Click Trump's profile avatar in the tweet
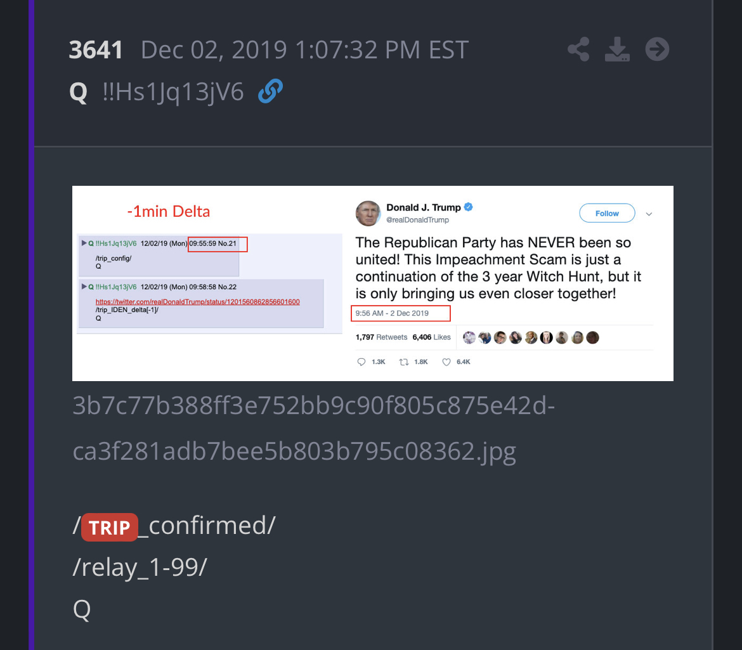Screen dimensions: 742x650 [368, 213]
